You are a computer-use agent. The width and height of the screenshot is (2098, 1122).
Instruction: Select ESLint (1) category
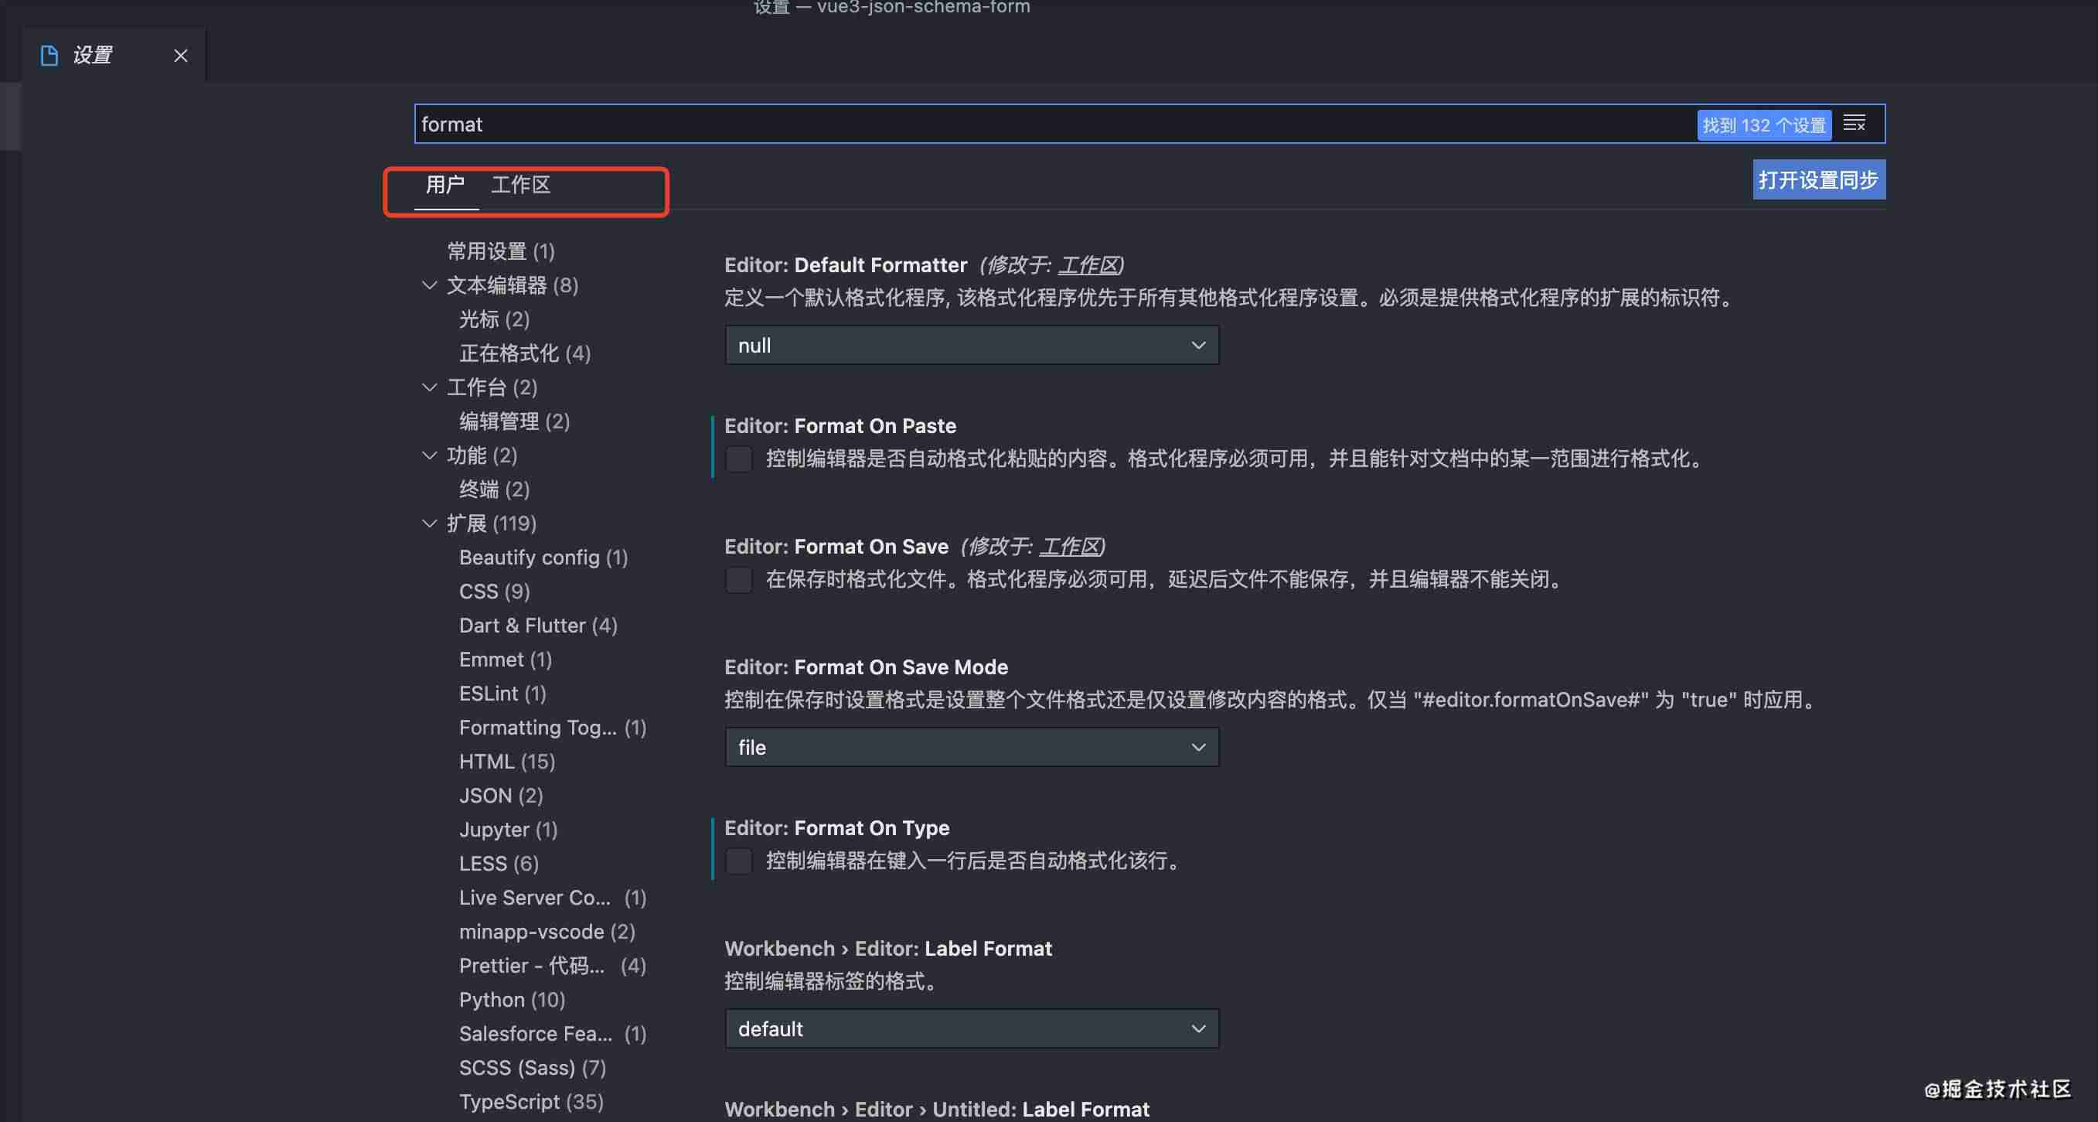(502, 694)
